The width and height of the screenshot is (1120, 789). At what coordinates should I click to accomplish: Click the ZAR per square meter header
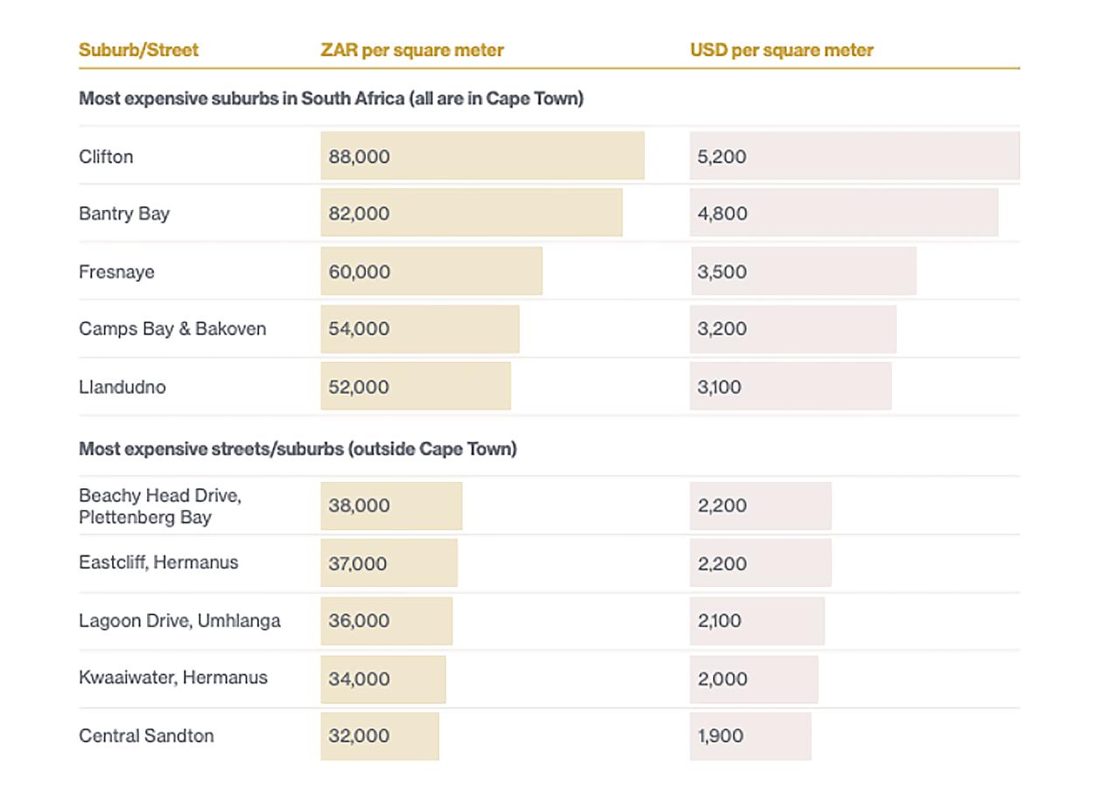coord(412,50)
